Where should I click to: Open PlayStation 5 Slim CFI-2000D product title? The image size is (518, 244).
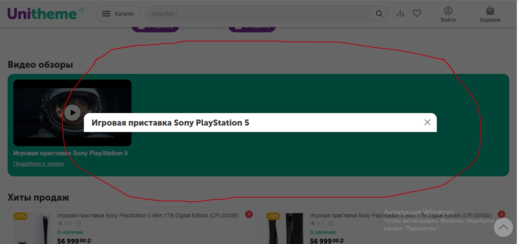click(x=400, y=216)
